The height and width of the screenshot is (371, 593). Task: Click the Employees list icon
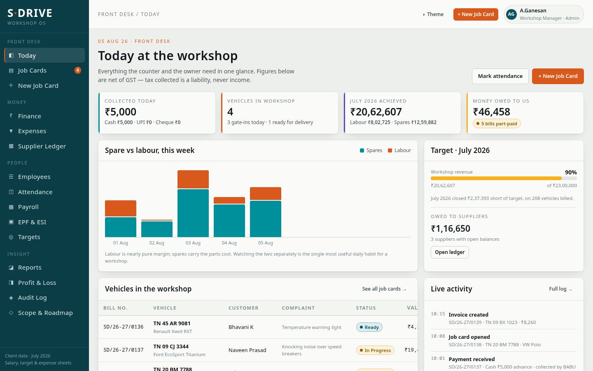tap(11, 176)
